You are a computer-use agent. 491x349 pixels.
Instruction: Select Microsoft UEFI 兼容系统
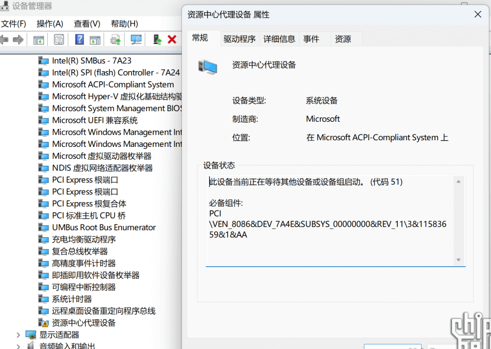tap(95, 120)
